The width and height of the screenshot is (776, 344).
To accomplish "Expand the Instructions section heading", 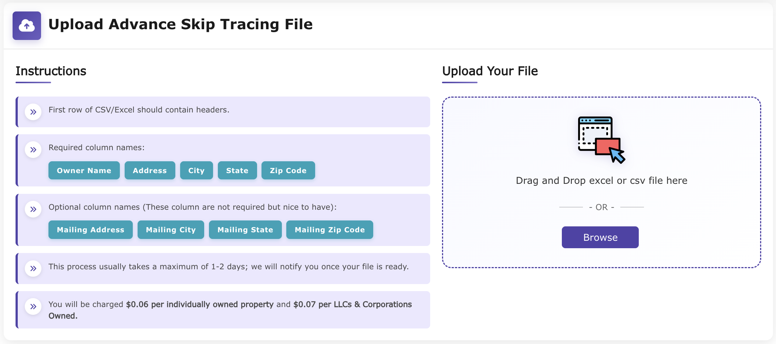I will pos(51,71).
